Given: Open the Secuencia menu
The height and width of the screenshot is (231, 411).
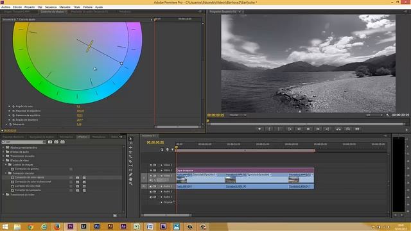Looking at the screenshot, I should coord(51,7).
